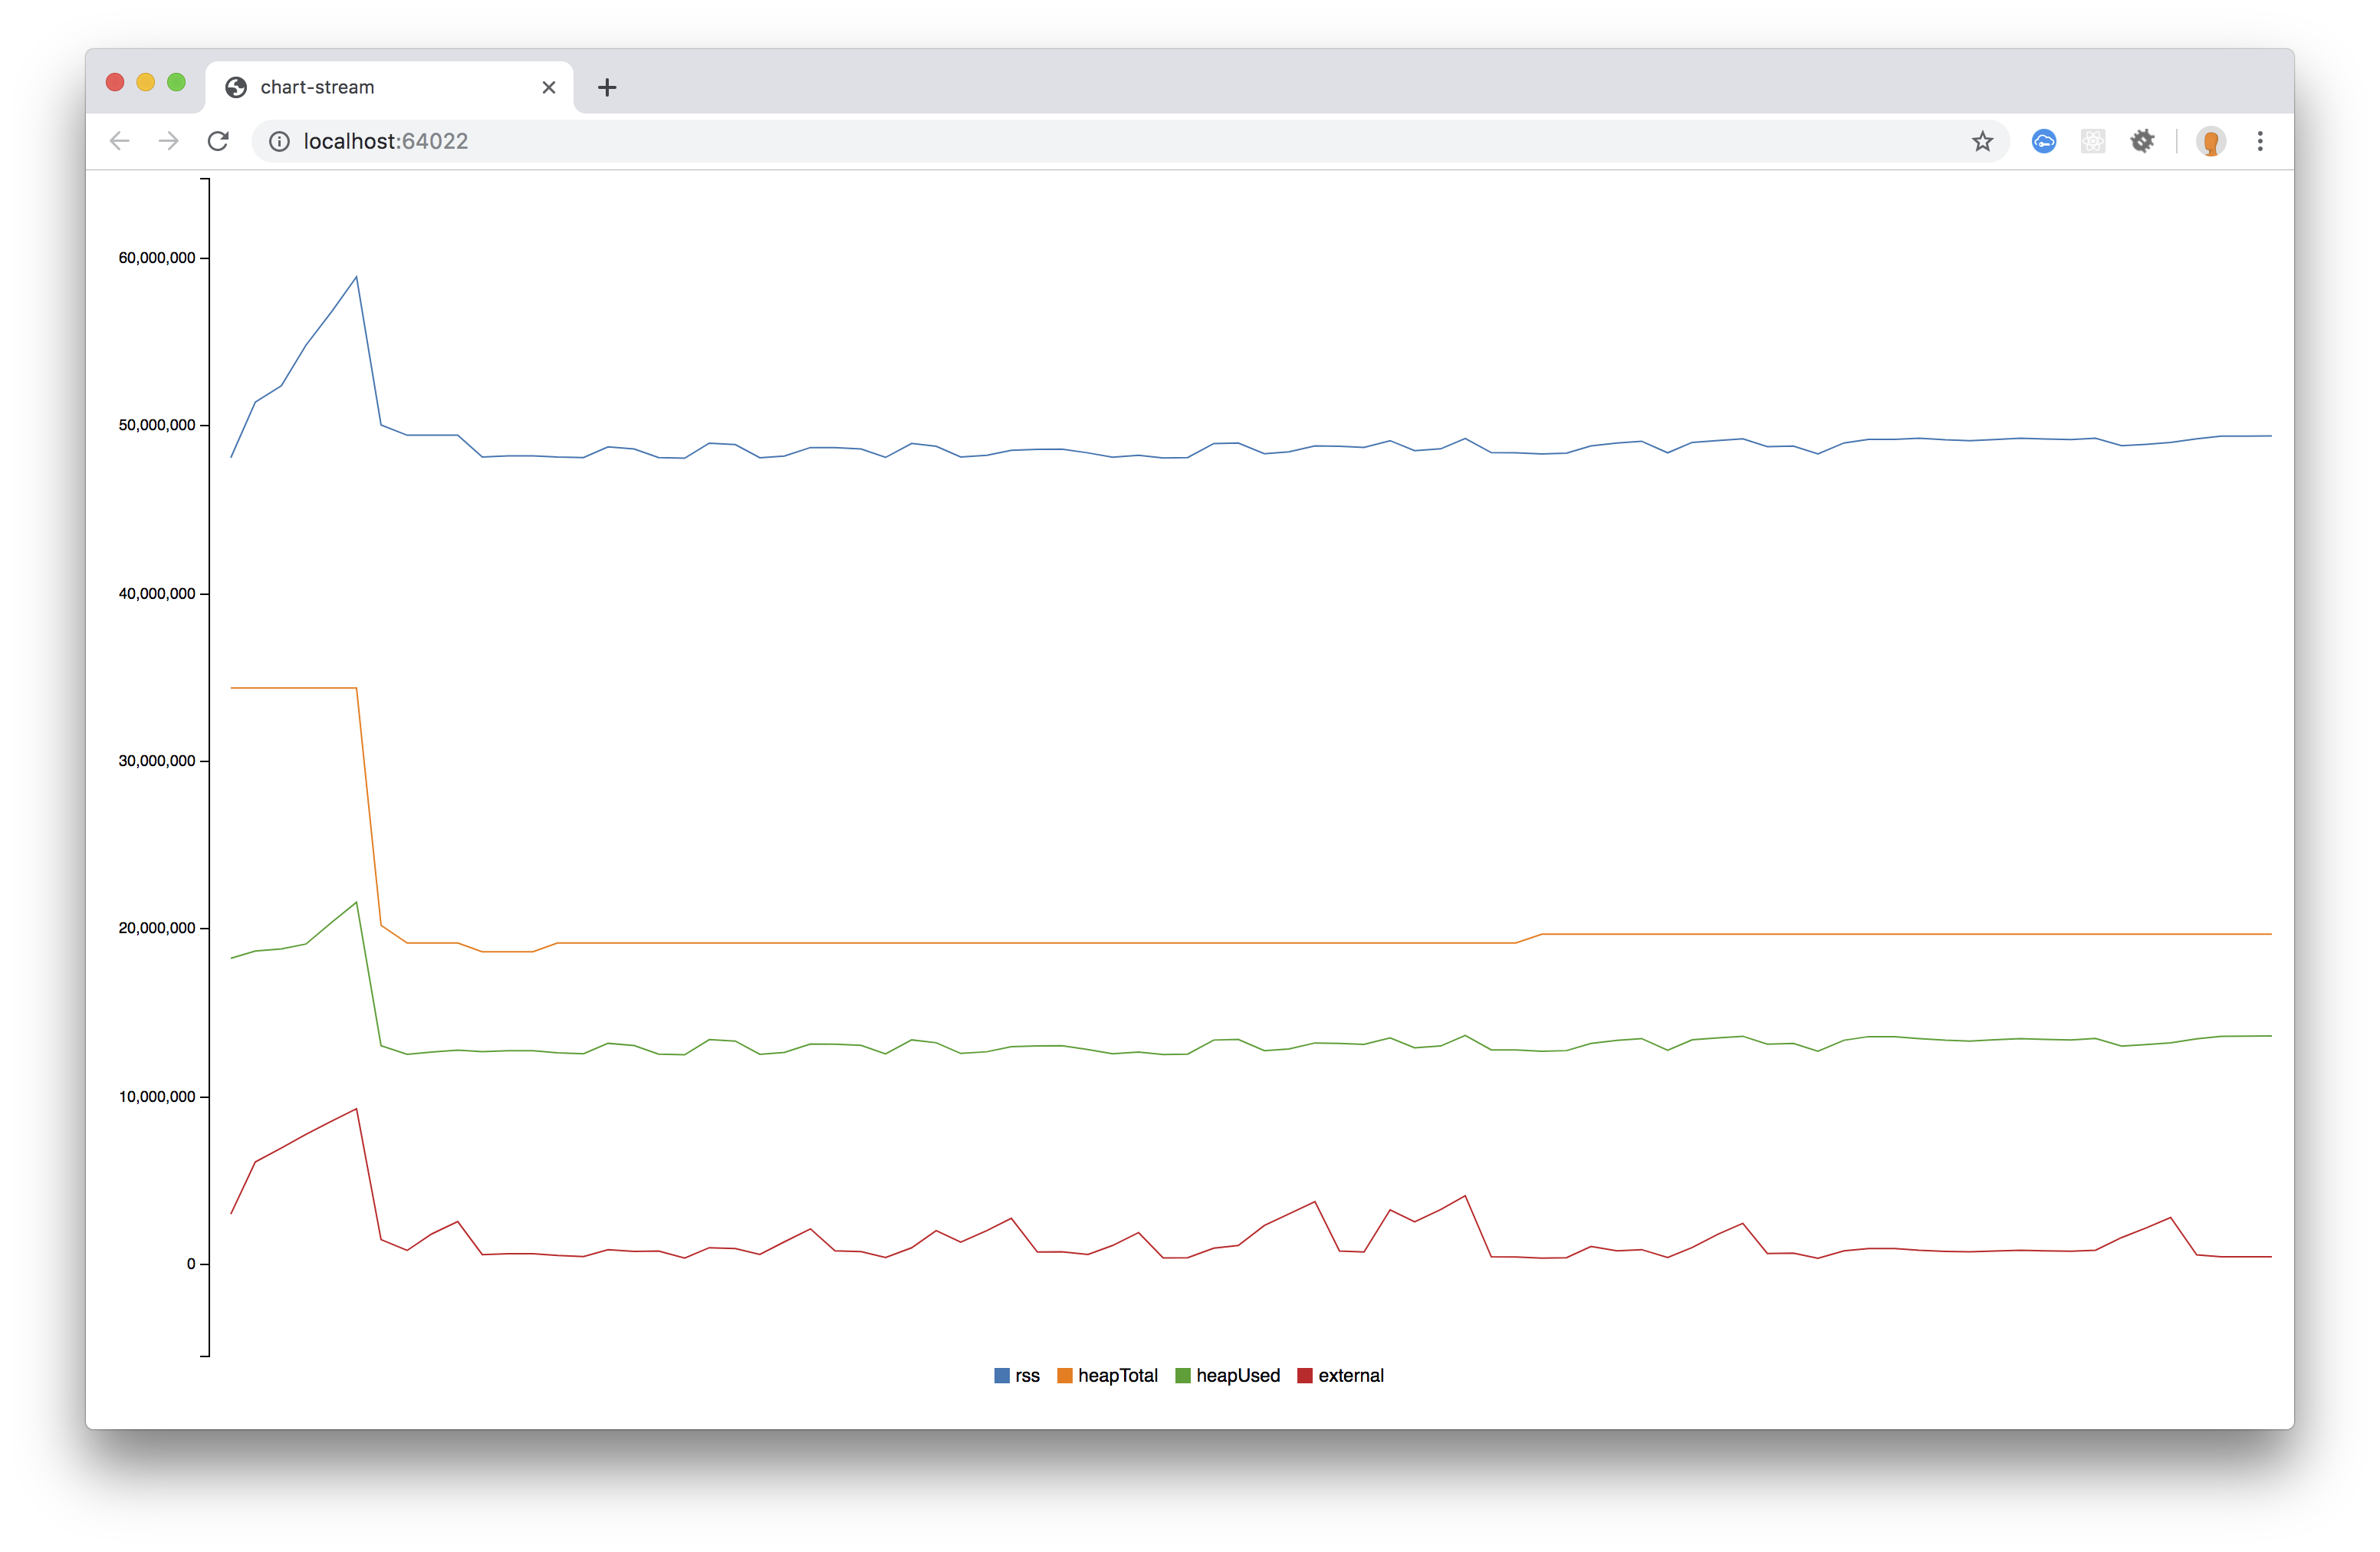The height and width of the screenshot is (1552, 2380).
Task: Open the blue cloud extension icon
Action: pos(2044,141)
